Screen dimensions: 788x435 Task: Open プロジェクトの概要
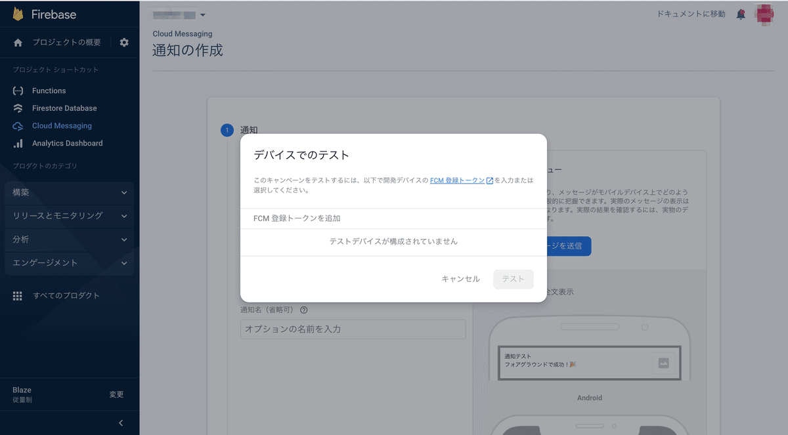[x=66, y=43]
